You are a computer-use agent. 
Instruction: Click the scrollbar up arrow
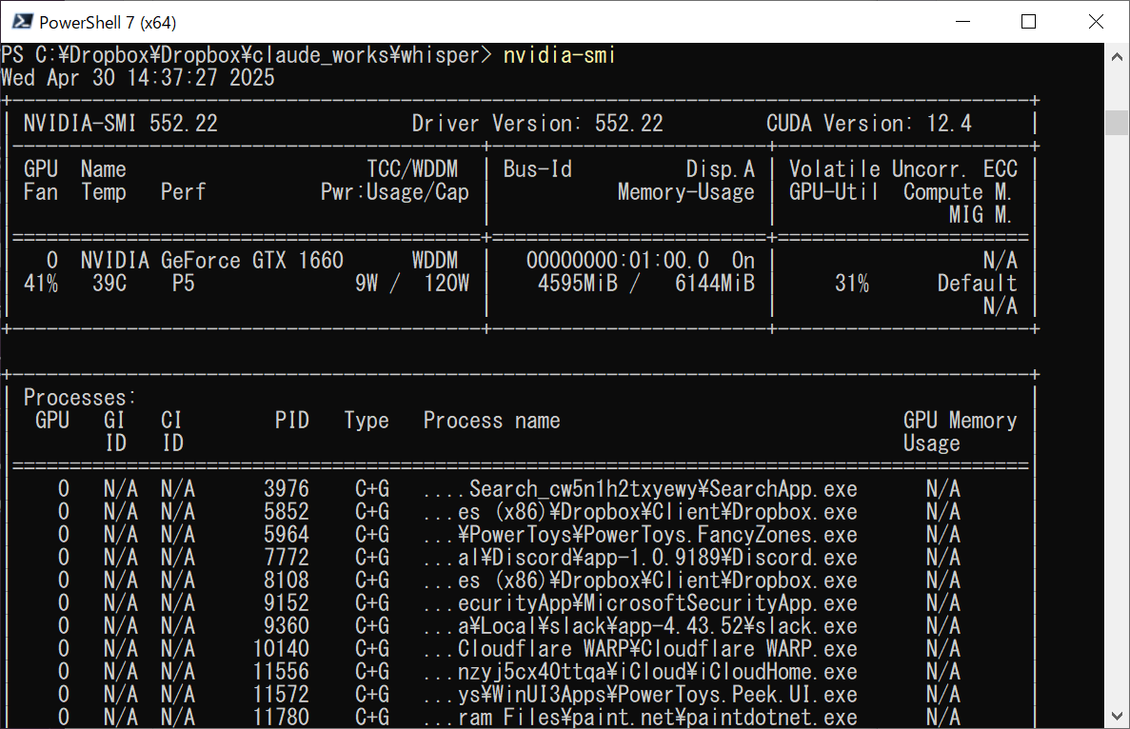(1117, 56)
